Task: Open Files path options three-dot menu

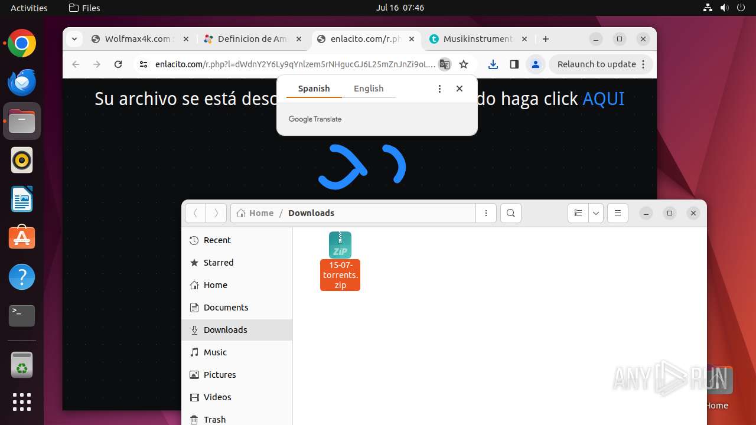Action: coord(486,213)
